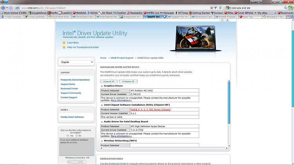Open the WebMail bookmark
This screenshot has height=165, width=294.
(79, 13)
